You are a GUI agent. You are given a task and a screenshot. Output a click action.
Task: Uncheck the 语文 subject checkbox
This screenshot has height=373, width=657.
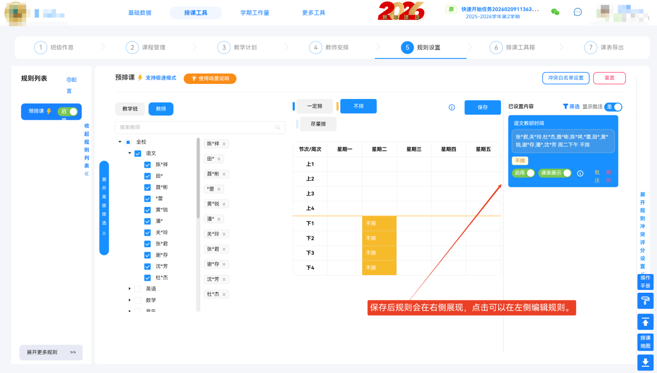coord(138,153)
